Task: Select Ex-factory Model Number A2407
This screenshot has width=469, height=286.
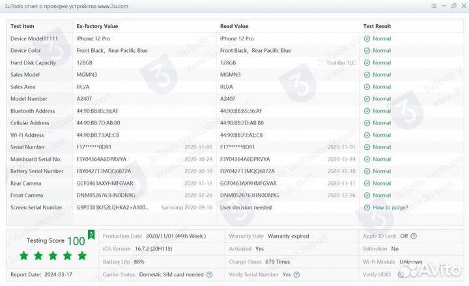Action: click(84, 99)
